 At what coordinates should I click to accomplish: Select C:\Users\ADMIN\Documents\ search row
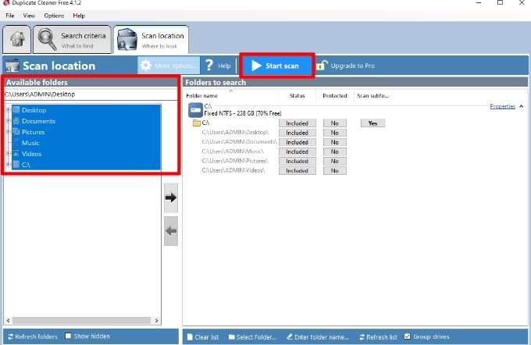[x=240, y=142]
